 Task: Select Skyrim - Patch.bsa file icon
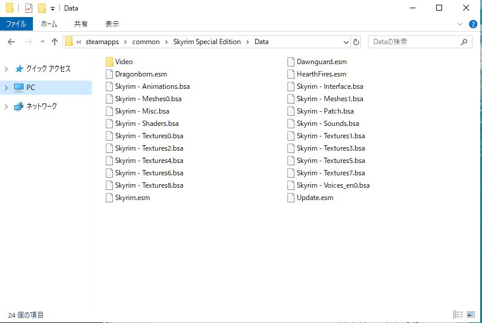click(291, 111)
